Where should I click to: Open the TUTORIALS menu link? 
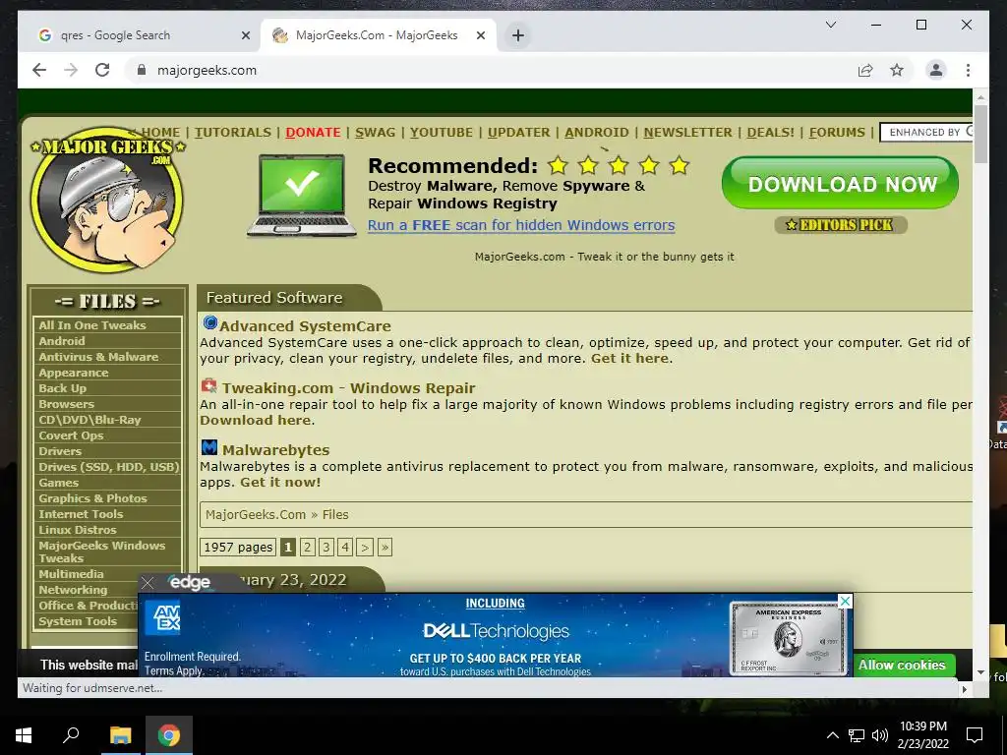click(232, 133)
